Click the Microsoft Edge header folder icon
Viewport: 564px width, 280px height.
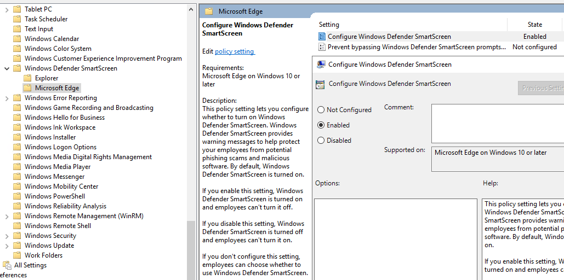[209, 11]
